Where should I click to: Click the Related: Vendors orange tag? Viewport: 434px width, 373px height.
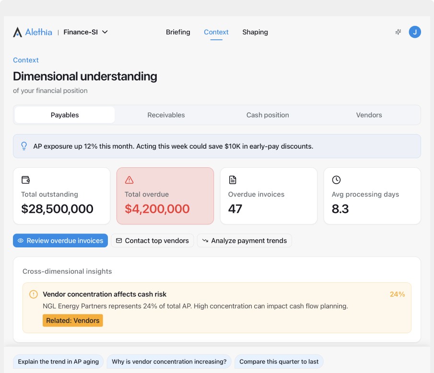[x=73, y=320]
